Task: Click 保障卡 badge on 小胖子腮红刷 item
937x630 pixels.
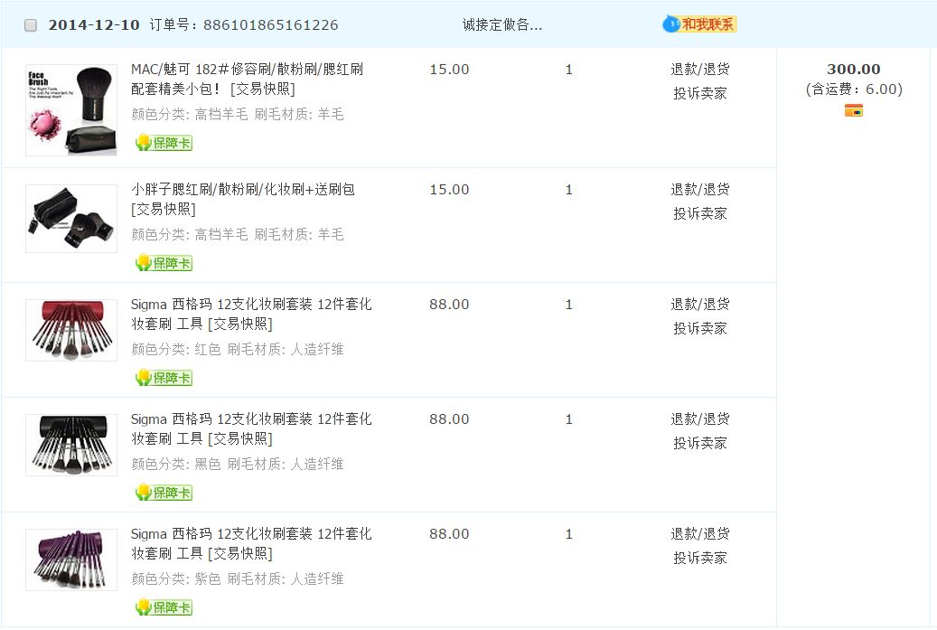Action: [x=164, y=263]
